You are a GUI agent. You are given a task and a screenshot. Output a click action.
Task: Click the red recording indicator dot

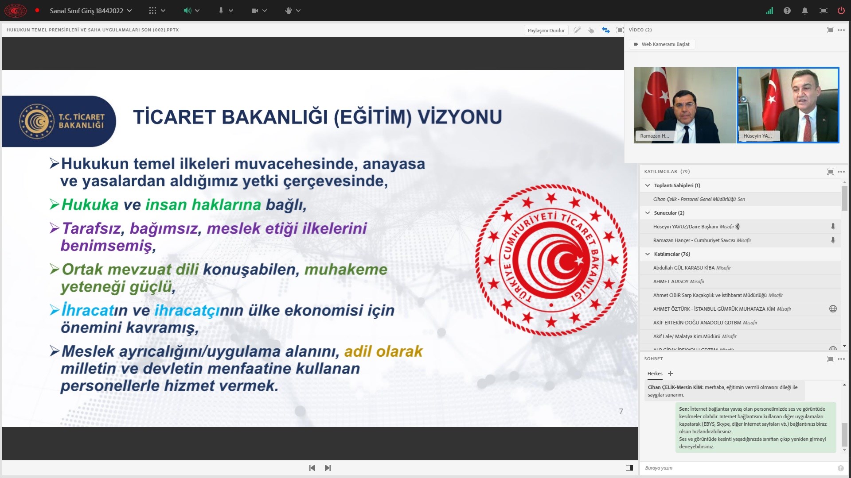tap(37, 10)
